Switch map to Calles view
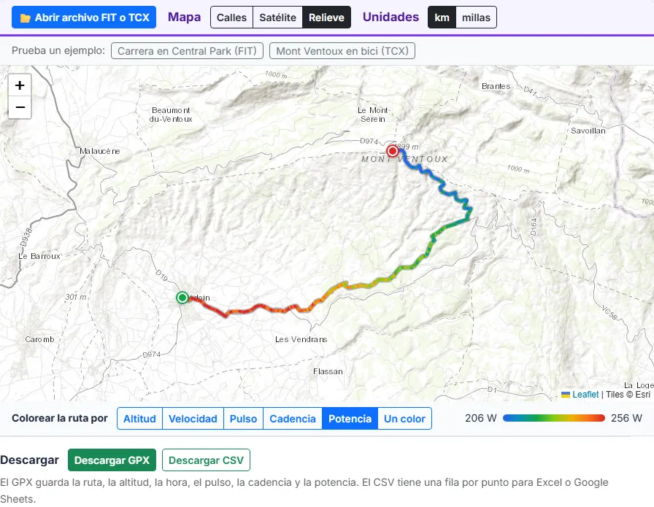This screenshot has height=507, width=654. (231, 18)
